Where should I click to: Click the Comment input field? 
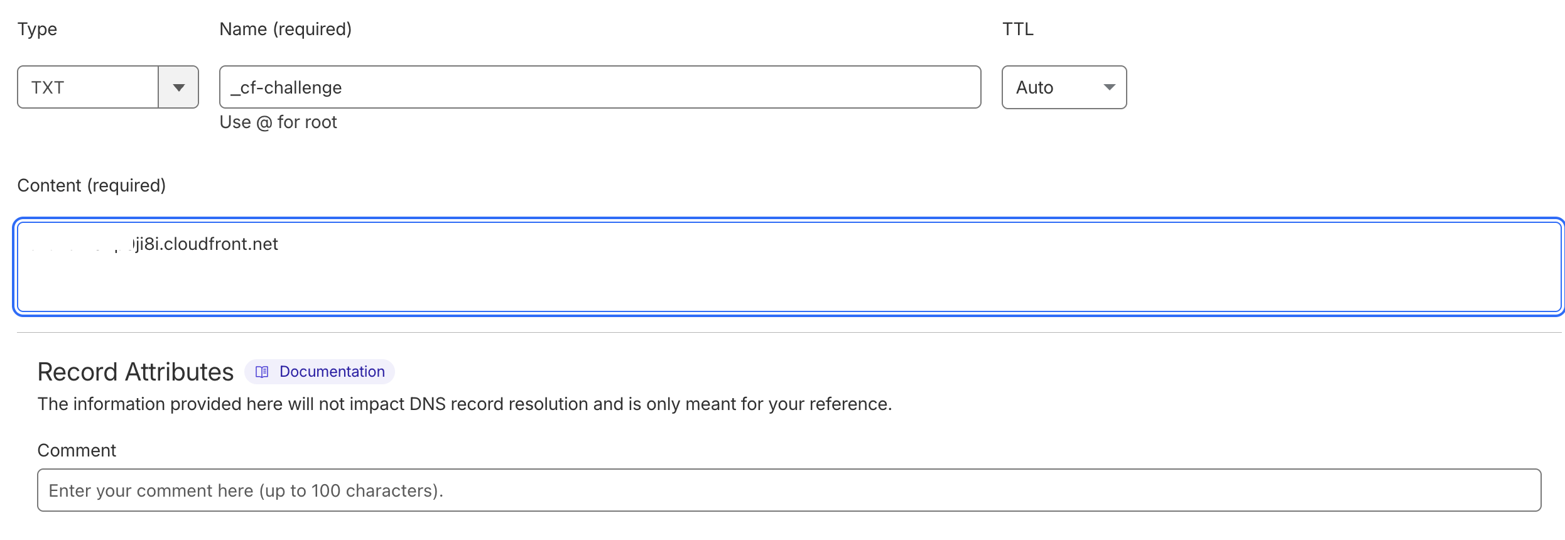point(789,490)
